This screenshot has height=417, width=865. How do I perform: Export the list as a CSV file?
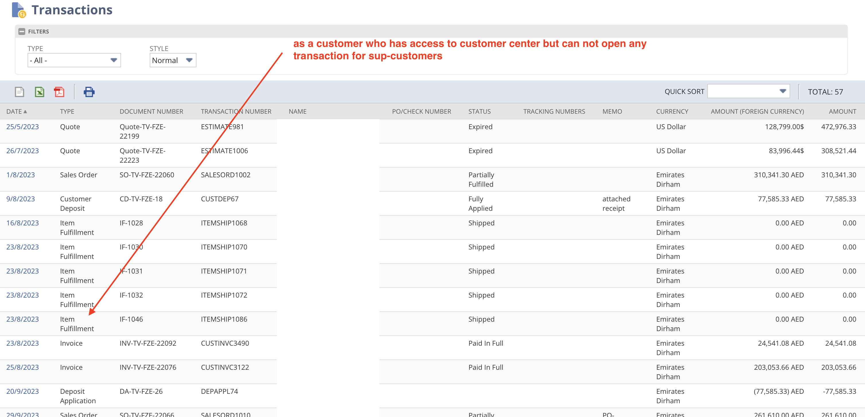coord(19,92)
